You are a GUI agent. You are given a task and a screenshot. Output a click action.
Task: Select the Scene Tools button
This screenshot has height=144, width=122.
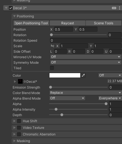(x=104, y=23)
